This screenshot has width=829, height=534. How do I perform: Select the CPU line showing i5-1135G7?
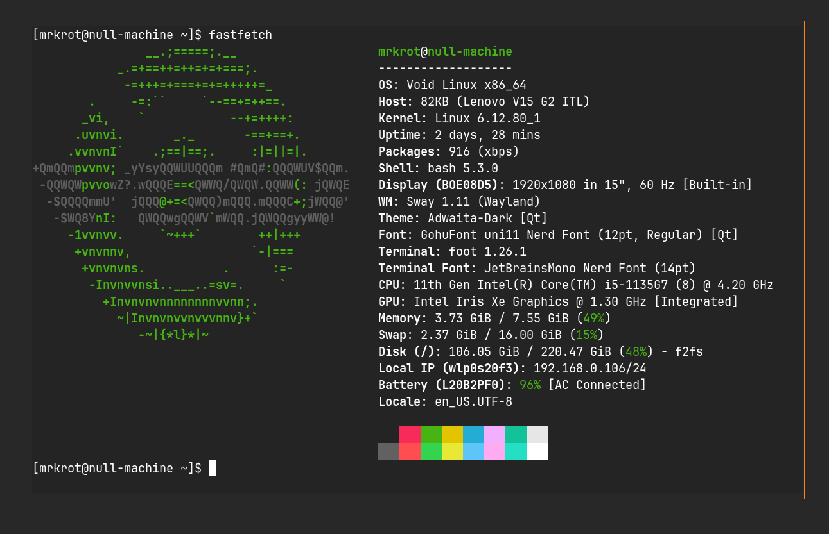pos(576,285)
